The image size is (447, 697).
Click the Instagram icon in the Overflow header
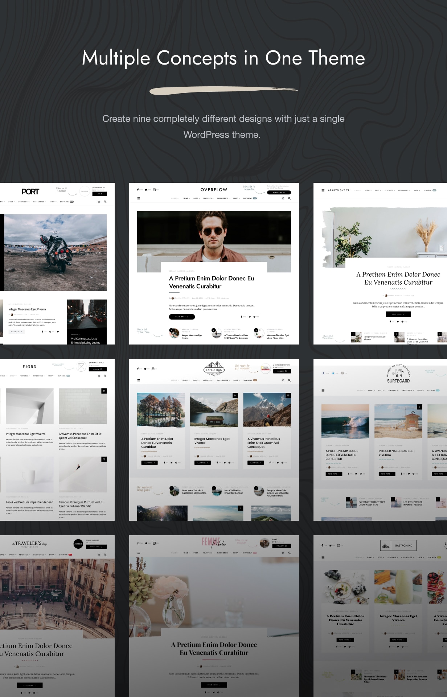[x=154, y=190]
